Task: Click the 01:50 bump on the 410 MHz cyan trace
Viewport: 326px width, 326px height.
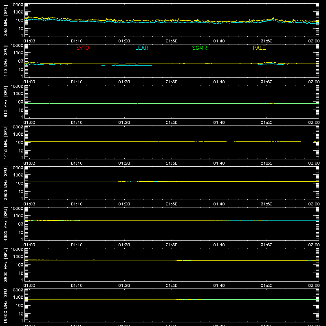Action: point(272,64)
